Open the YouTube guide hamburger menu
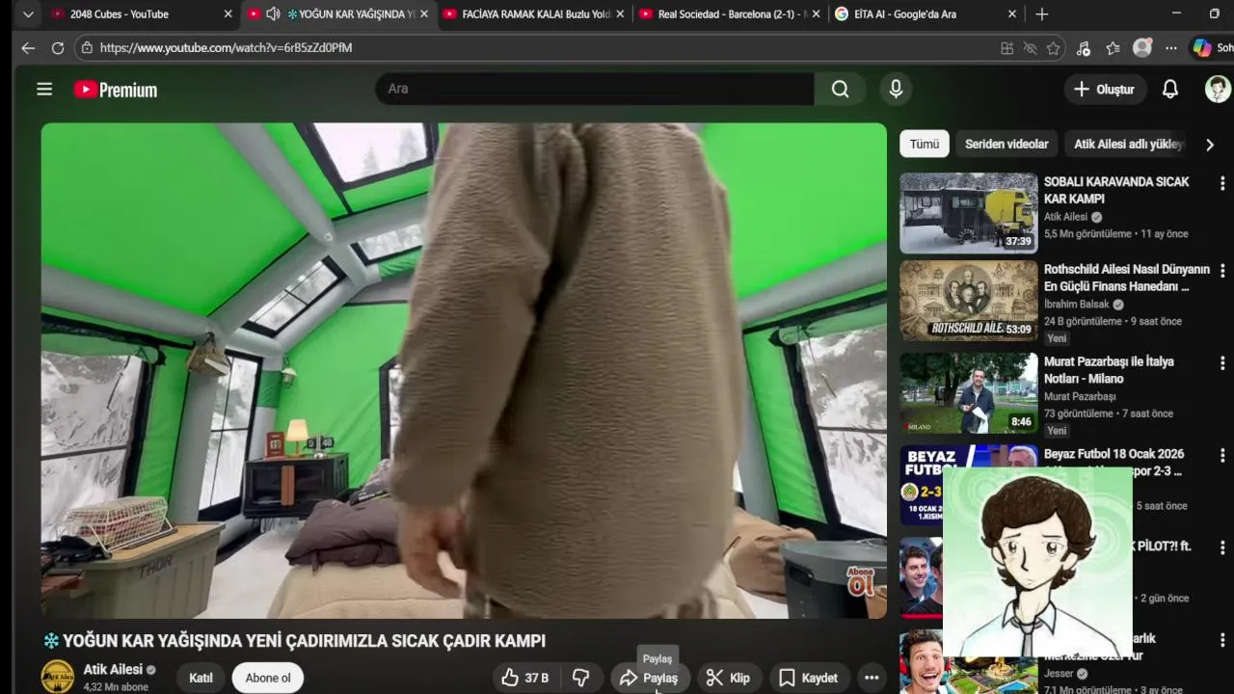This screenshot has height=694, width=1234. (x=44, y=89)
